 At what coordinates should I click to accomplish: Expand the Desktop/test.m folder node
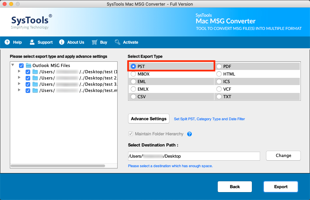(x=19, y=90)
